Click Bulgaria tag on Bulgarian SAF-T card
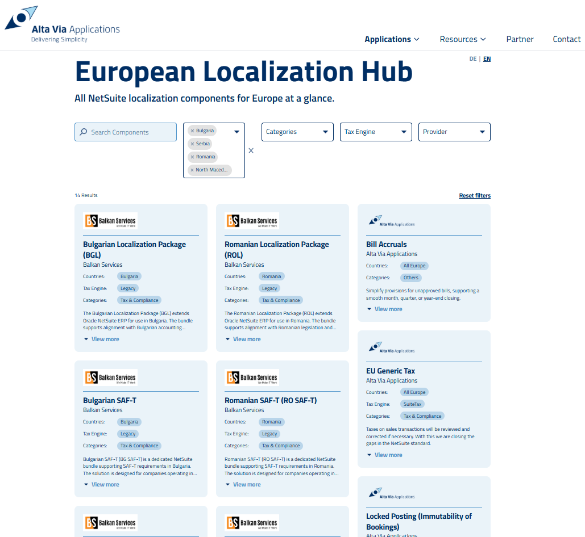This screenshot has height=537, width=585. pos(129,422)
